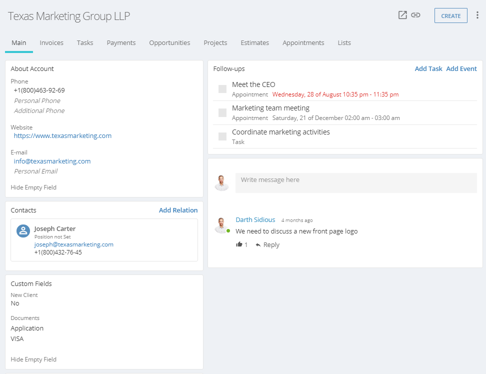Copy the account link icon
The width and height of the screenshot is (486, 374).
point(415,15)
